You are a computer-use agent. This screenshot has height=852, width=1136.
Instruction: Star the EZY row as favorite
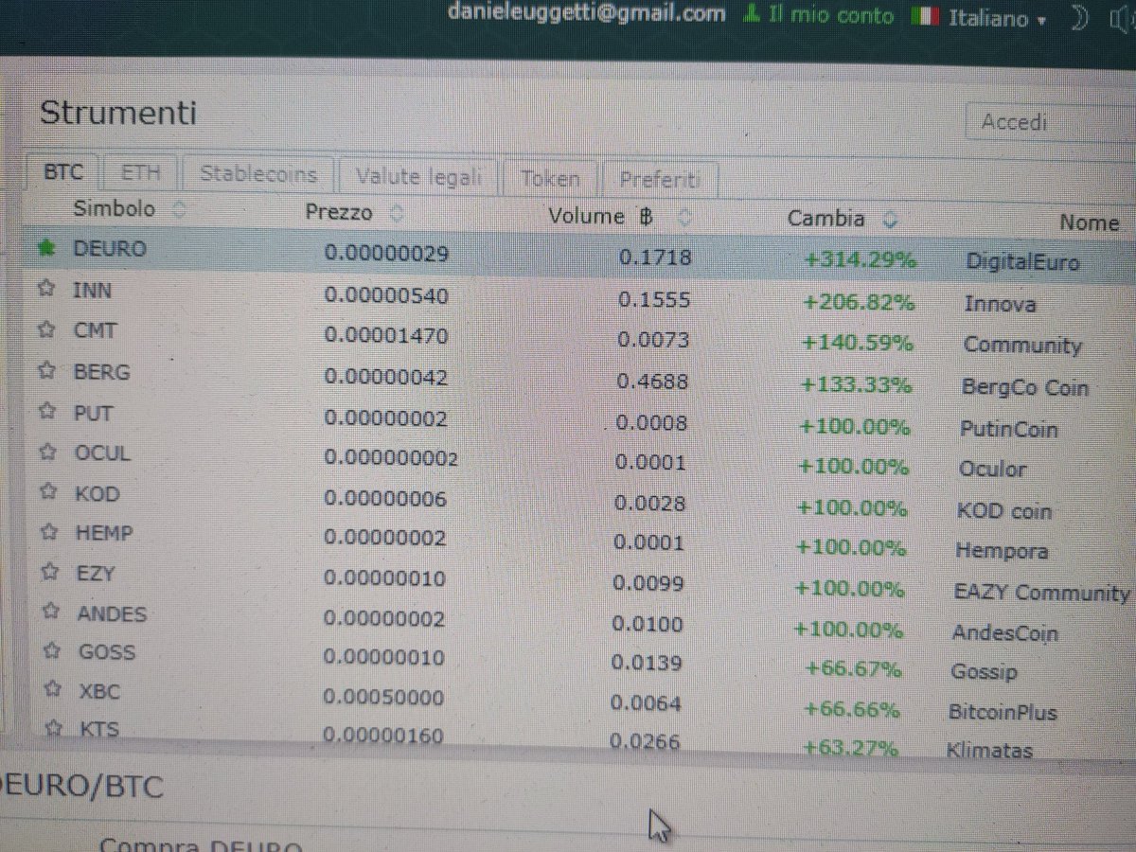[49, 573]
